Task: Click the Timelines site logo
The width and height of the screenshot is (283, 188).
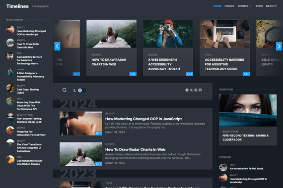Action: click(x=17, y=6)
